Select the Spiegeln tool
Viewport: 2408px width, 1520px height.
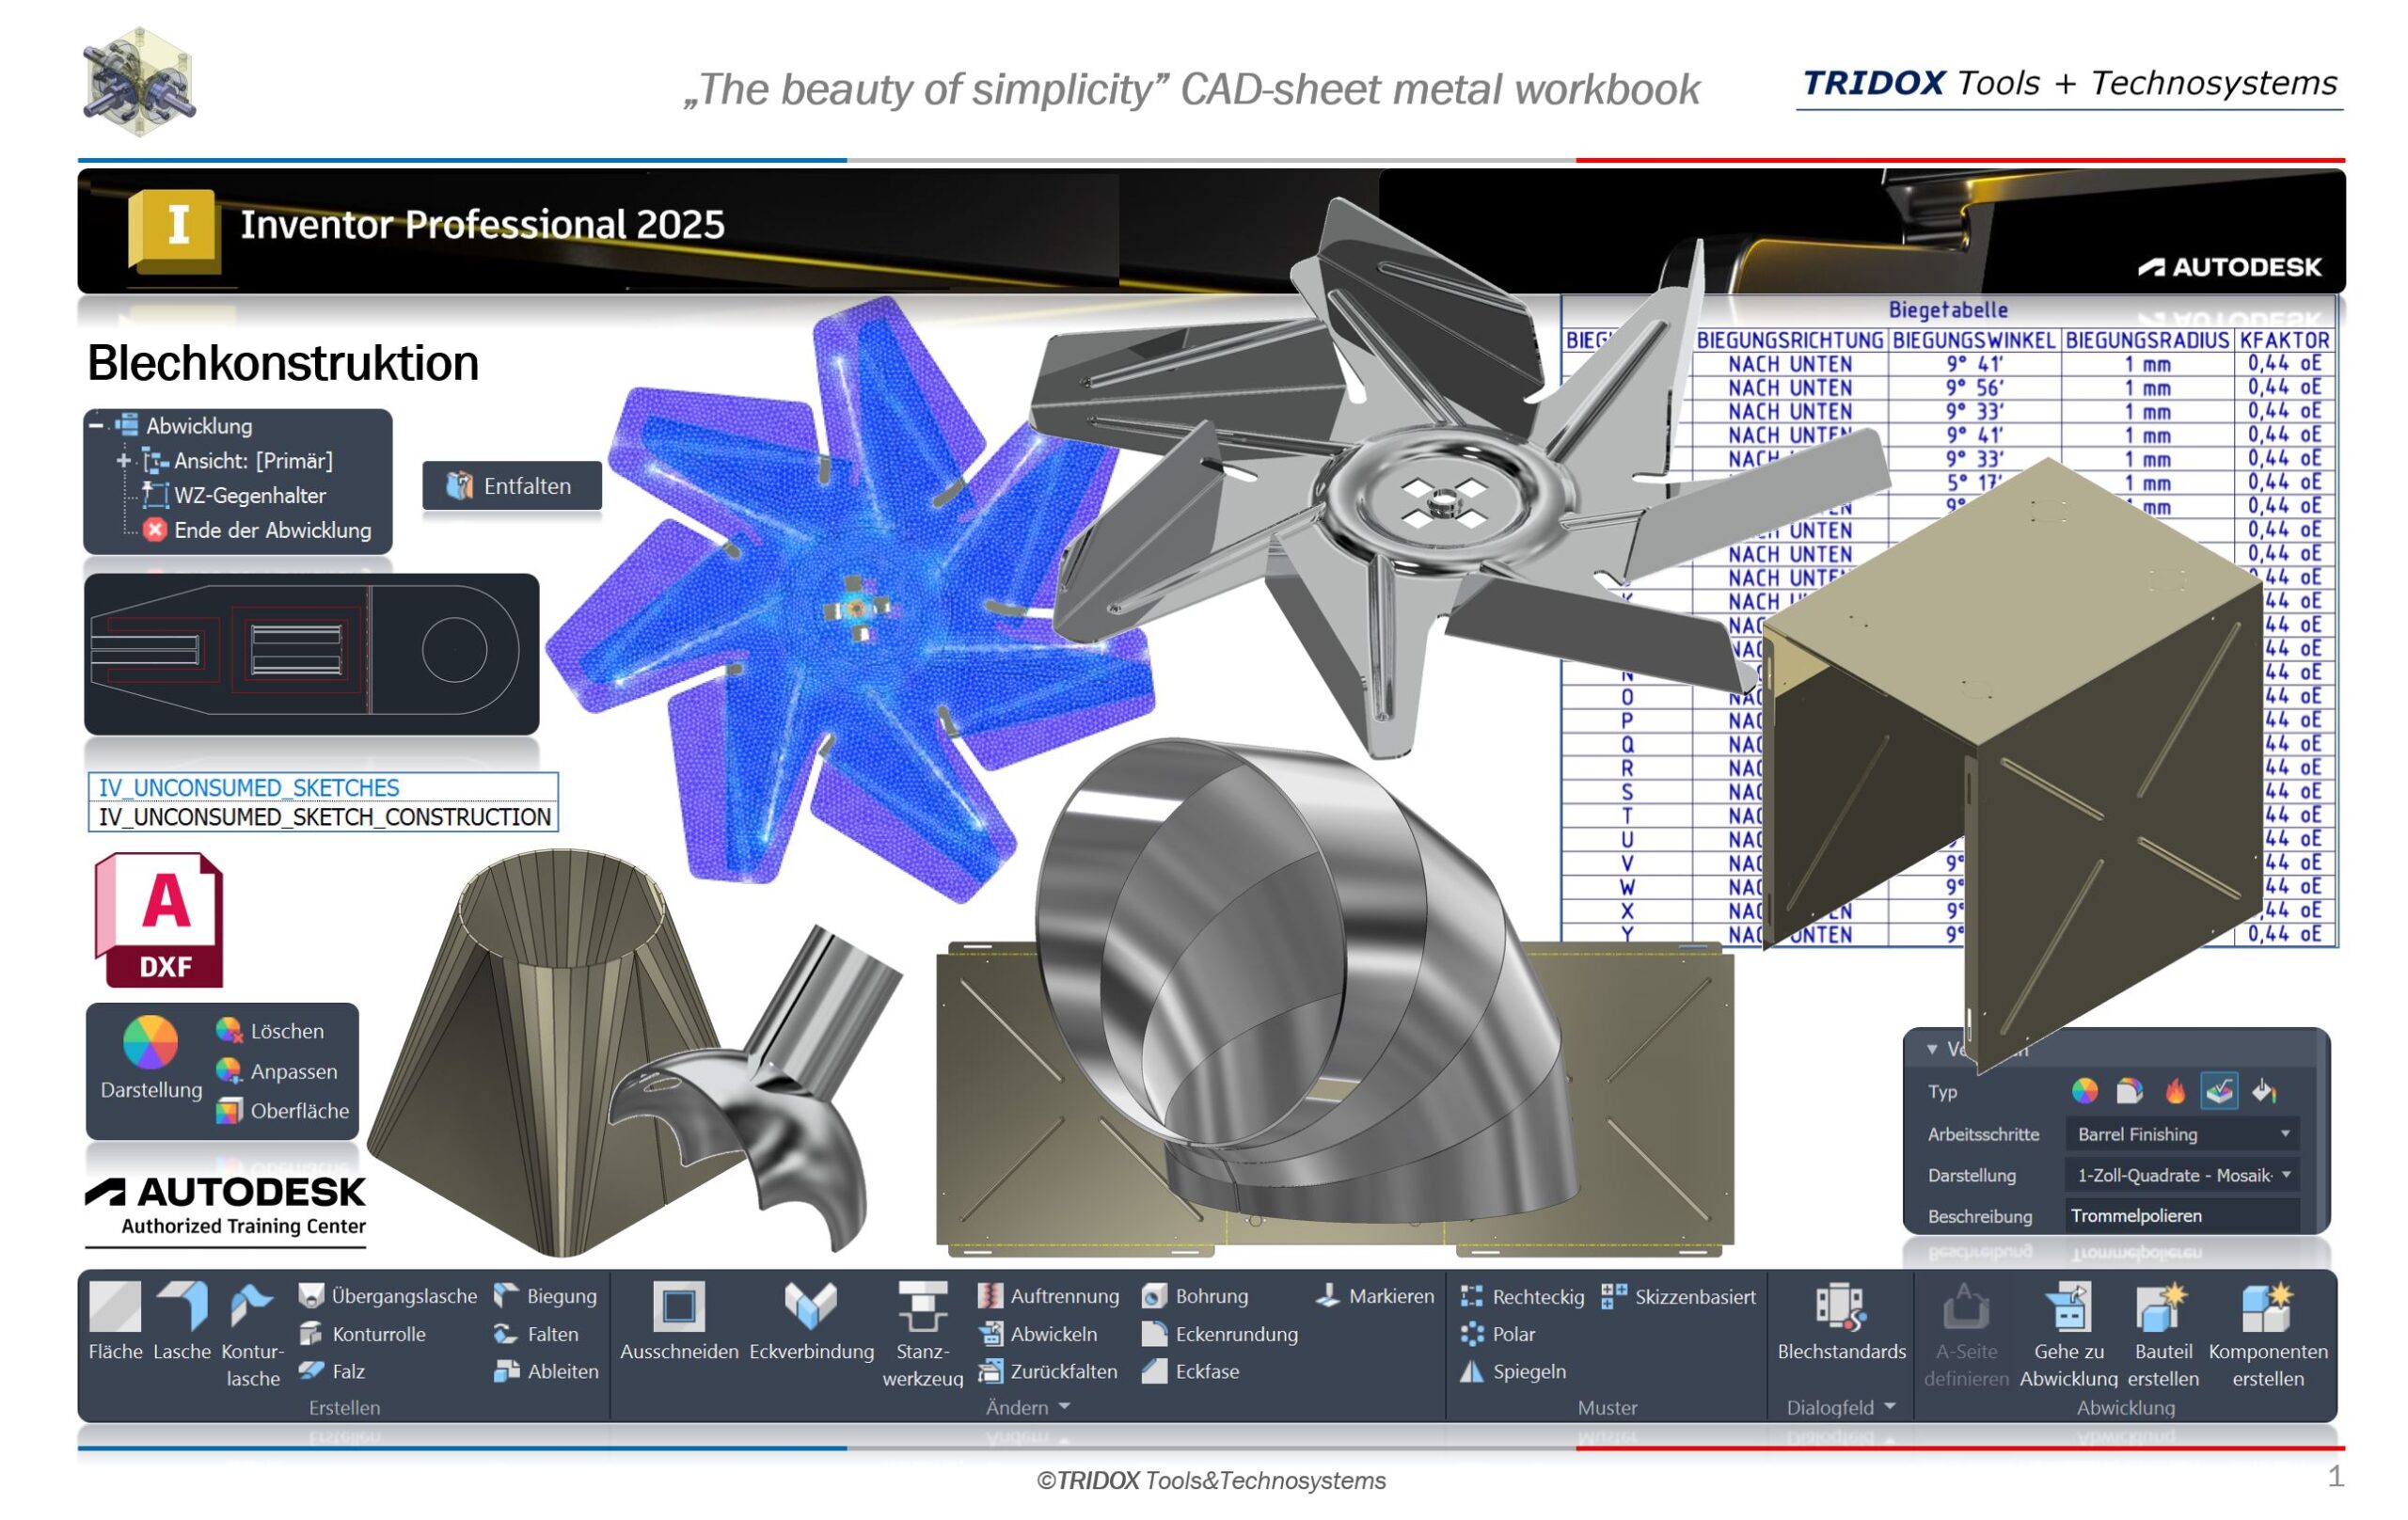click(x=1512, y=1372)
